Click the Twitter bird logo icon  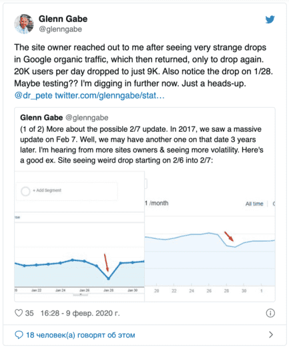pyautogui.click(x=270, y=19)
